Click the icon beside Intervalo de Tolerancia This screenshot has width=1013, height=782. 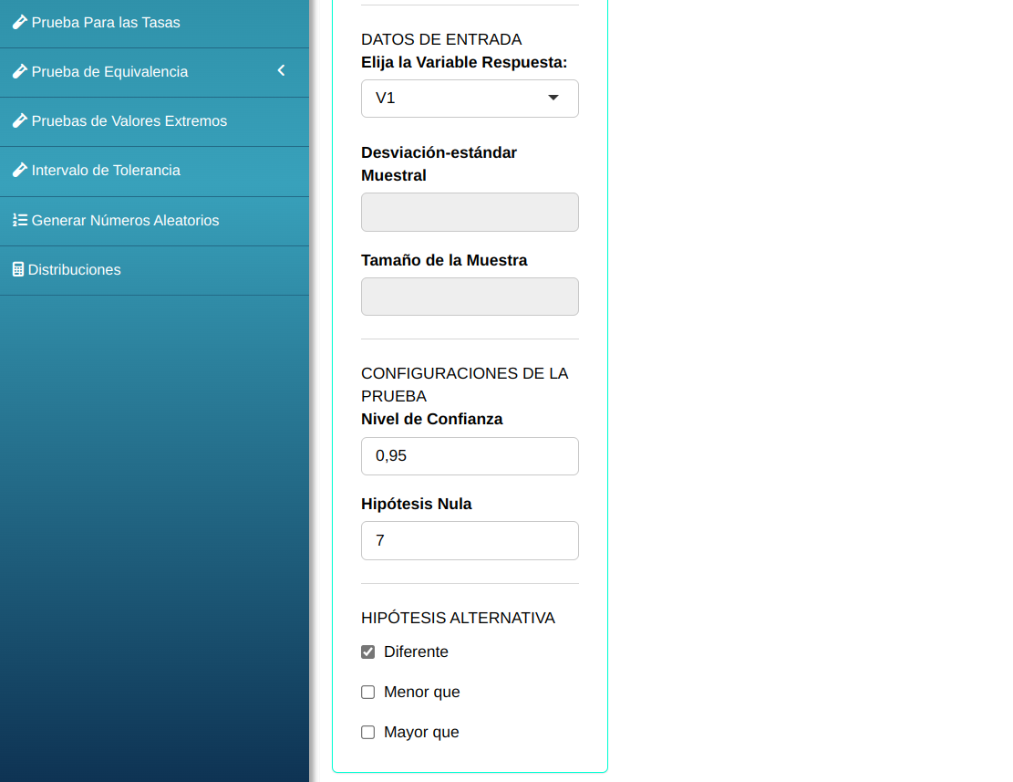point(19,170)
